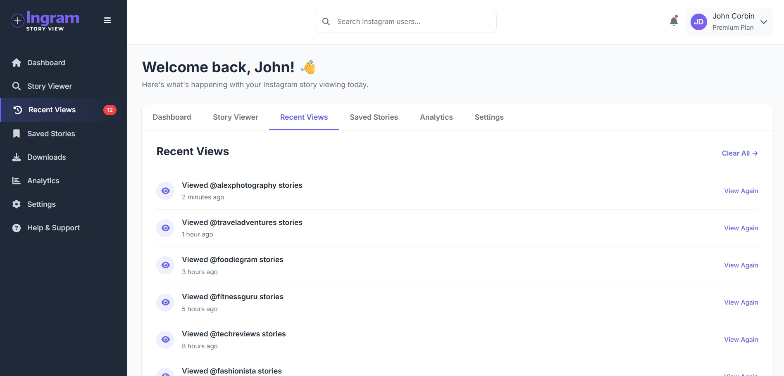The image size is (784, 376).
Task: Toggle the eye icon beside @foodiegram entry
Action: 165,265
